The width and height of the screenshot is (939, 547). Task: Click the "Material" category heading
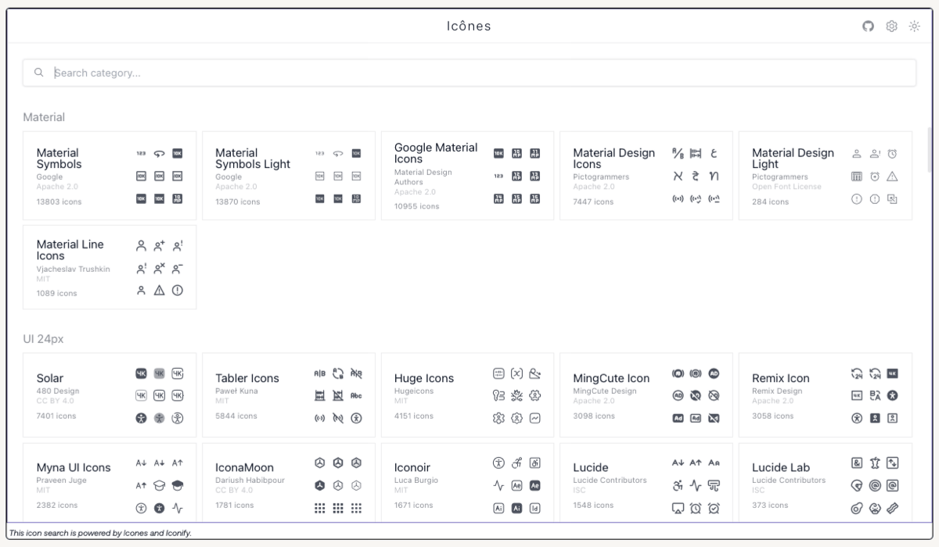[44, 117]
